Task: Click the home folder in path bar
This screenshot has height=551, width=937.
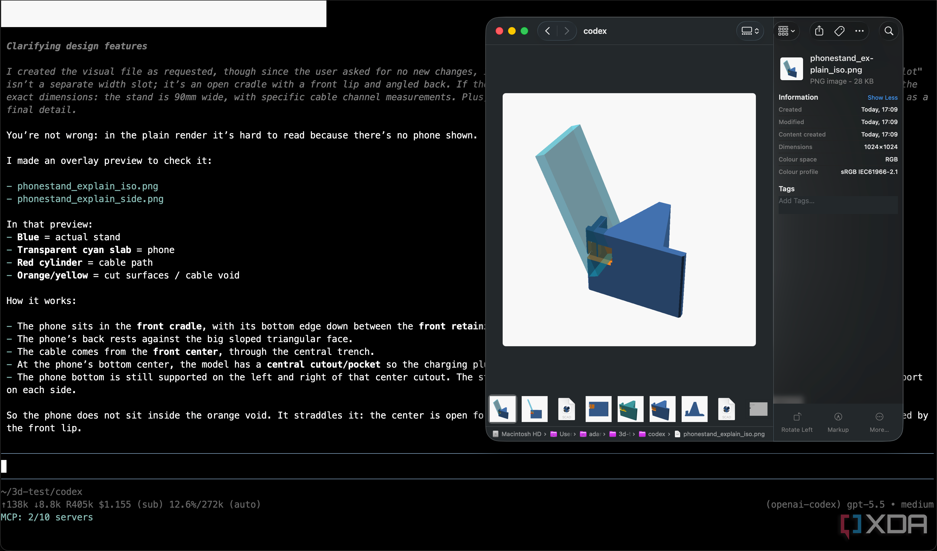Action: (590, 434)
